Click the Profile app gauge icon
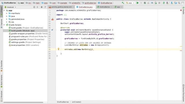 (x=152, y=3)
